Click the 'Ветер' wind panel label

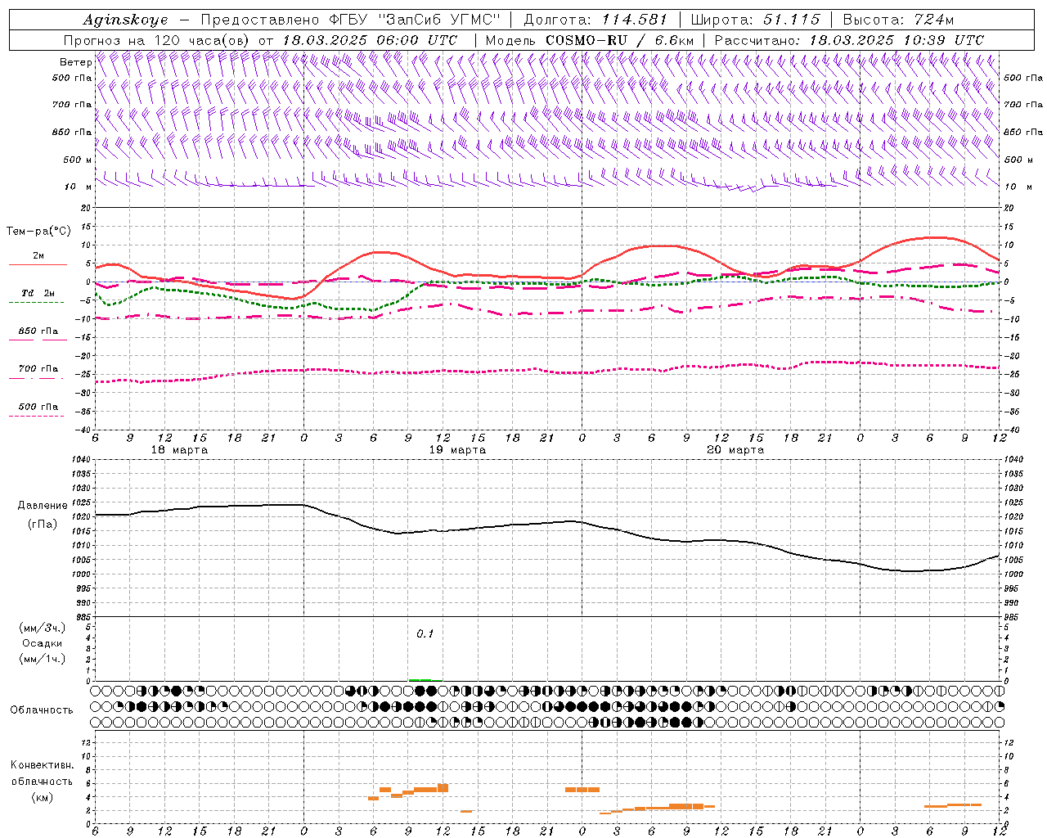click(75, 62)
